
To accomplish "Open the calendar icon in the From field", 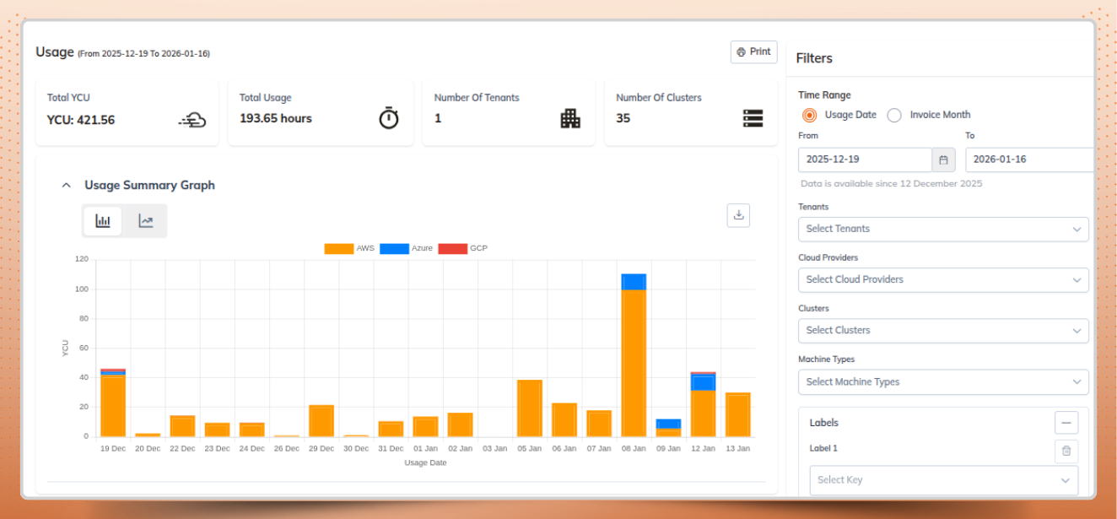I will click(942, 159).
